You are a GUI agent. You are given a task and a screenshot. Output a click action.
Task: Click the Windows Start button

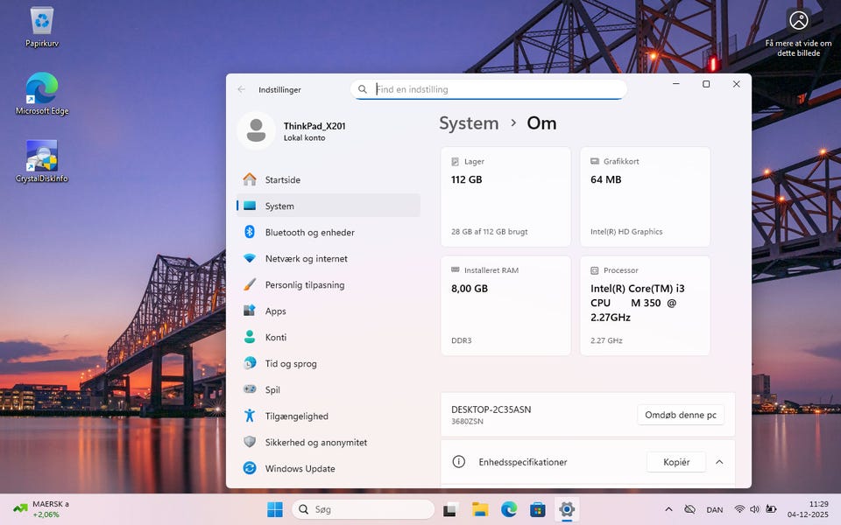coord(275,509)
